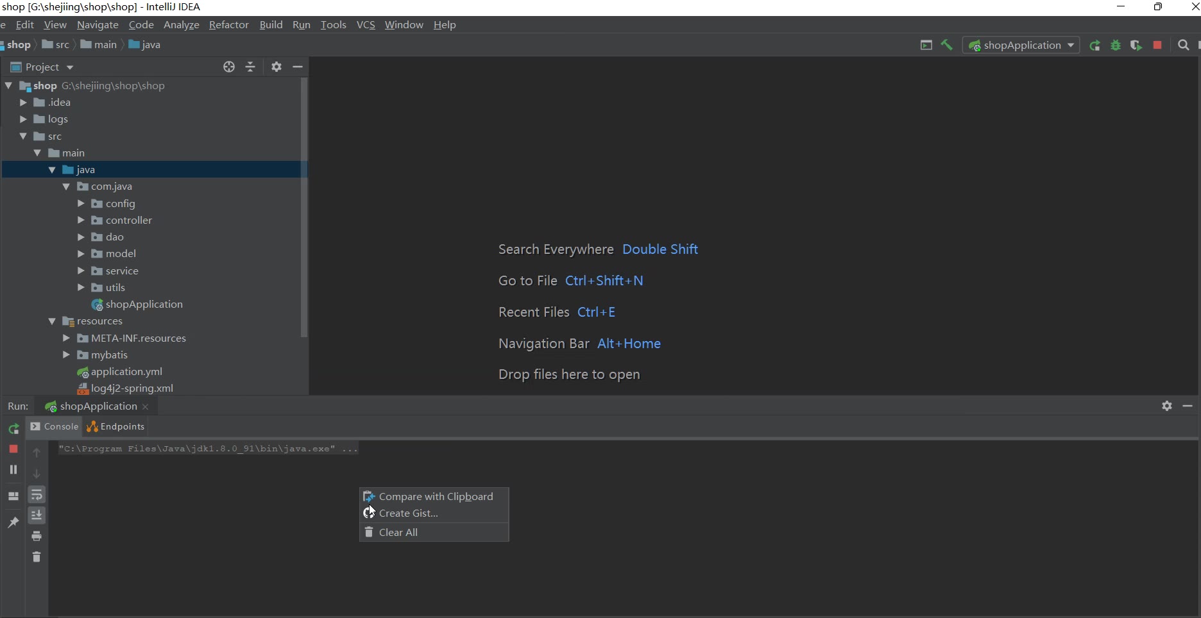Open the Help menu

[445, 24]
